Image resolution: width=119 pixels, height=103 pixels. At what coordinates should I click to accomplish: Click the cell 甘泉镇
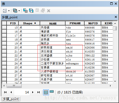coord(53,67)
